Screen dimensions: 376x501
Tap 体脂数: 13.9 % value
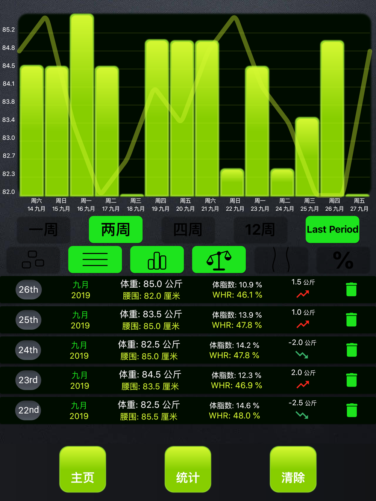point(237,315)
